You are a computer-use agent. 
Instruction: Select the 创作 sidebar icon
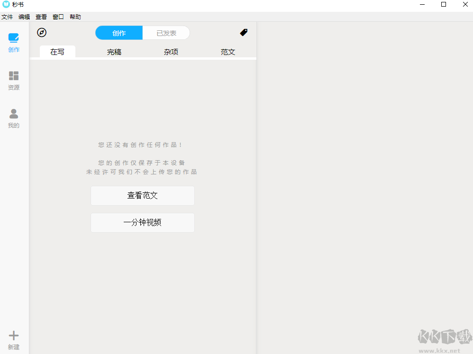tap(13, 42)
